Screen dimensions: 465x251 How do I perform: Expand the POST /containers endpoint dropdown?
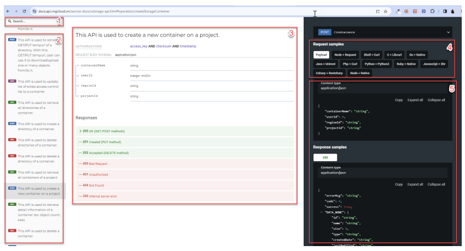click(448, 33)
